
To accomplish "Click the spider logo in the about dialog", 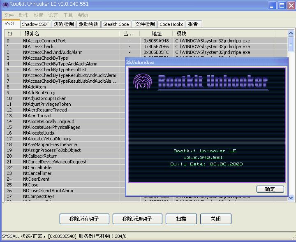I will click(143, 81).
